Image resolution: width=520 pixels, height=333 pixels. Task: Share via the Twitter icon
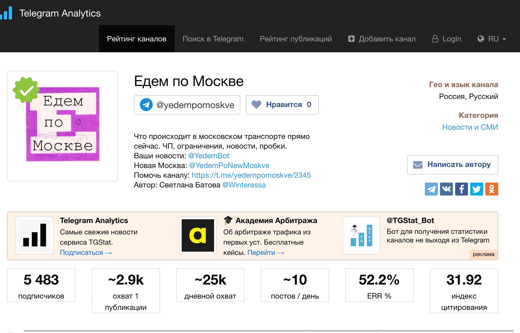tap(477, 189)
